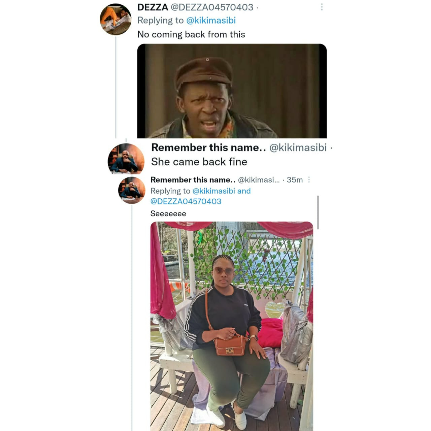
Task: Open the meme image of the man in a cap
Action: click(232, 91)
